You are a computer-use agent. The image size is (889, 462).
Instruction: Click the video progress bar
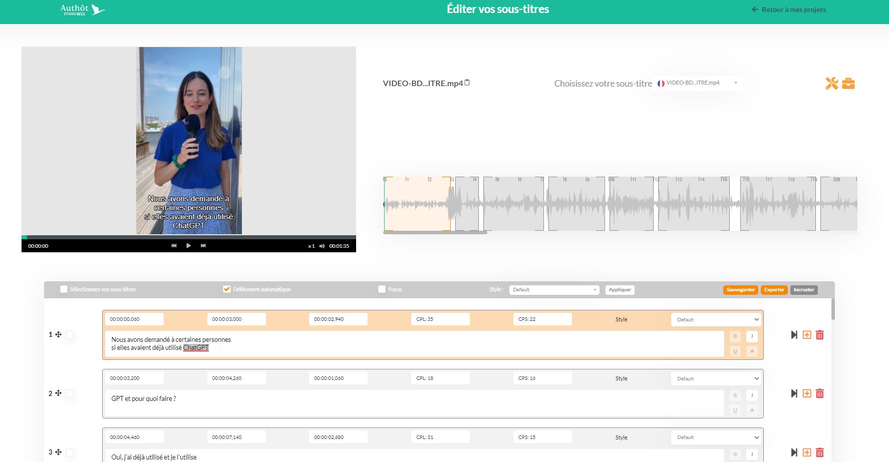coord(189,237)
